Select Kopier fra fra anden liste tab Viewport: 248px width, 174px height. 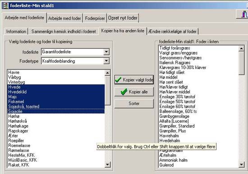[123, 31]
